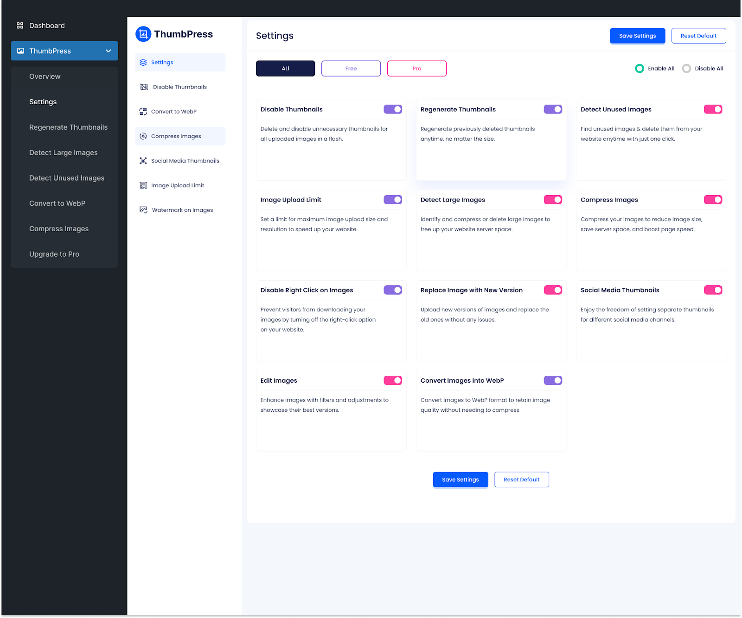Screen dimensions: 742x618
Task: Click the Dashboard grid icon
Action: point(20,25)
